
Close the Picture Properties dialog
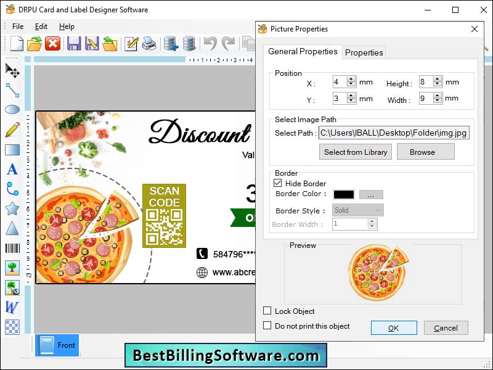click(x=475, y=29)
